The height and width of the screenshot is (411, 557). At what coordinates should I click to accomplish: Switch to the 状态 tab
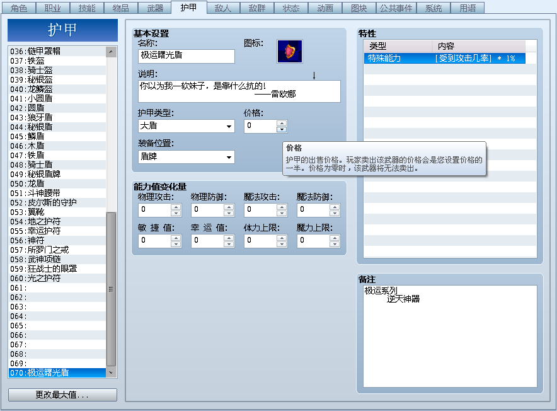[292, 6]
